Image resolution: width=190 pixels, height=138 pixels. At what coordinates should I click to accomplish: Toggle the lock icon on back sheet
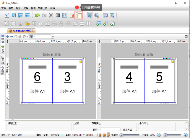[173, 61]
